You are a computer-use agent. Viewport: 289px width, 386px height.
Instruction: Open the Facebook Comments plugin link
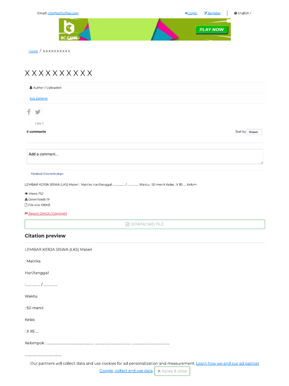(47, 174)
